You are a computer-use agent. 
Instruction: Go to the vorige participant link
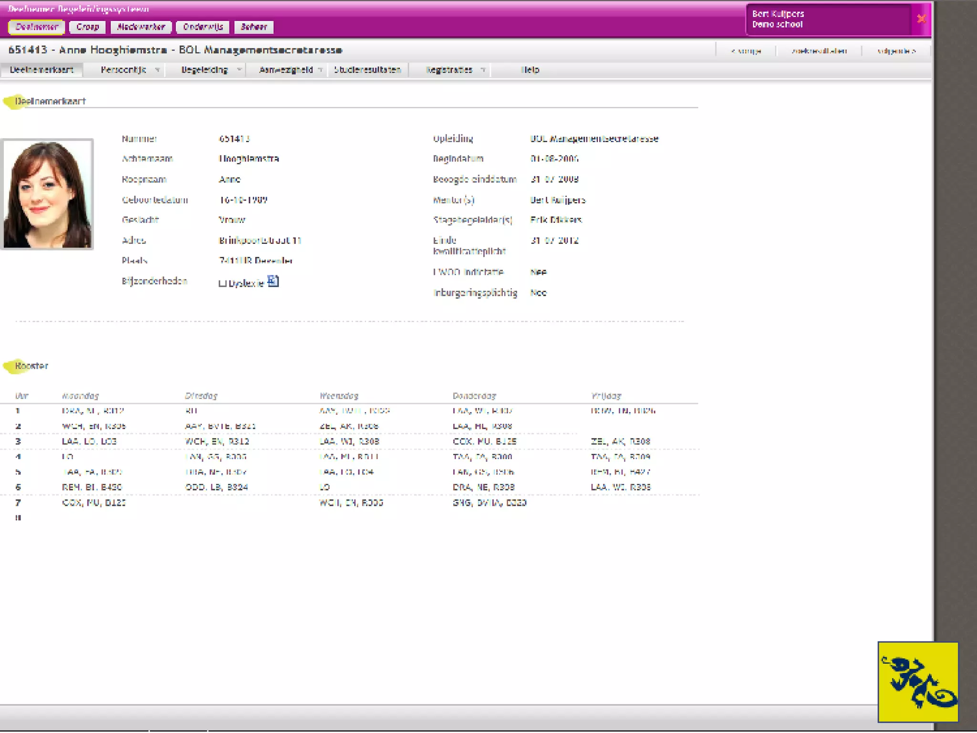(746, 51)
